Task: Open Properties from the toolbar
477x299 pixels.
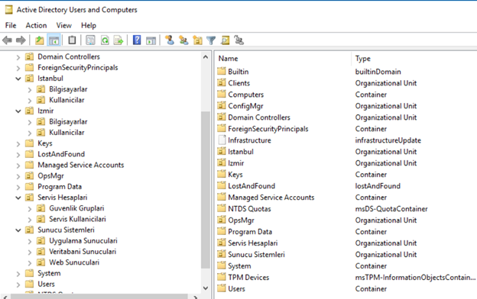Action: 90,40
